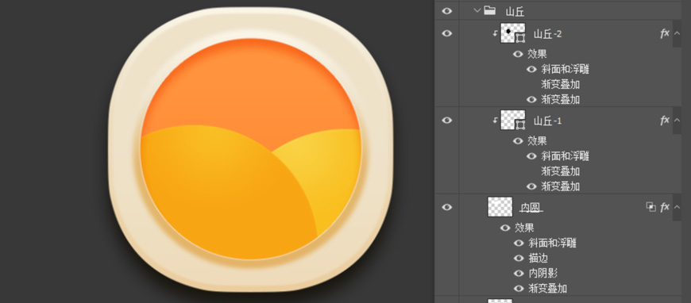Open the 内阴影 effect label
The height and width of the screenshot is (303, 691).
pyautogui.click(x=543, y=274)
